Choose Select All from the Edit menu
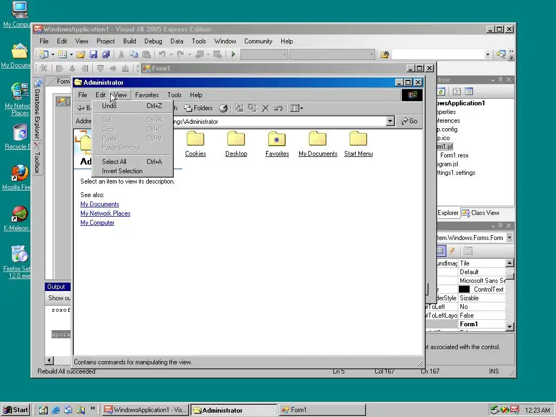 132,162
